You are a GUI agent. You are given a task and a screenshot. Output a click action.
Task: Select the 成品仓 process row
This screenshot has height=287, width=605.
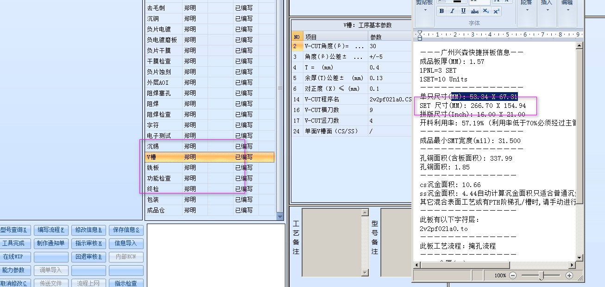point(210,210)
